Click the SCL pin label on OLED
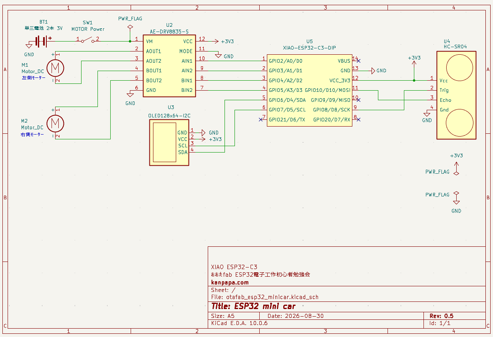Screen dimensions: 493x337 tap(183, 146)
